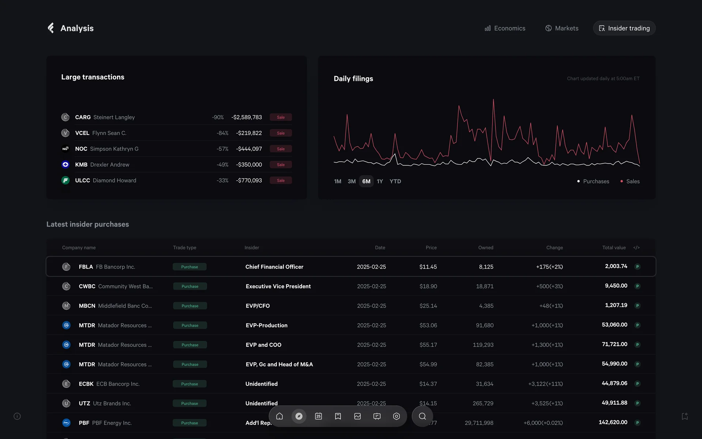Image resolution: width=702 pixels, height=439 pixels.
Task: Select the 3M chart range
Action: pos(352,181)
